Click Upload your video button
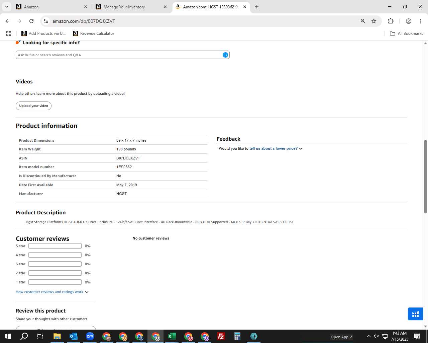Viewport: 428px width, 343px height. [x=33, y=106]
